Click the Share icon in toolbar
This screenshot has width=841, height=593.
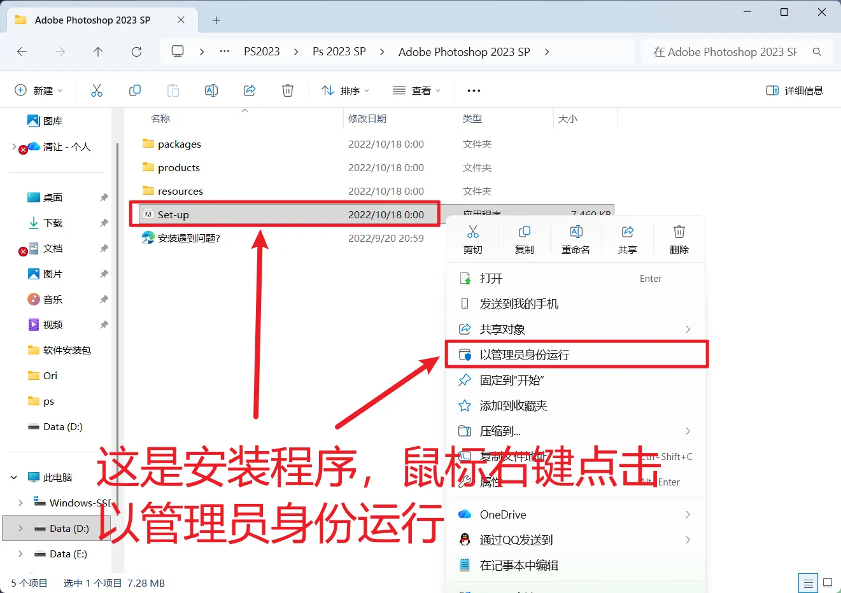pyautogui.click(x=250, y=90)
